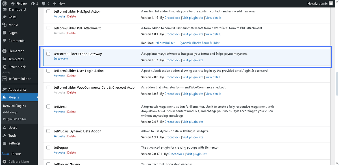Click the WordPress updates counter icon

point(34,3)
